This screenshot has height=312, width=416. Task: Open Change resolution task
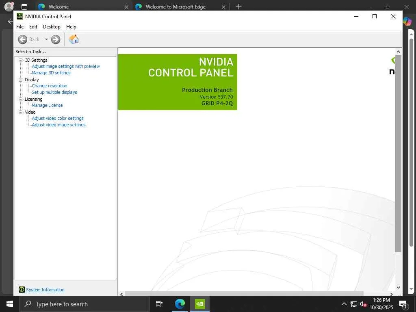pos(50,86)
